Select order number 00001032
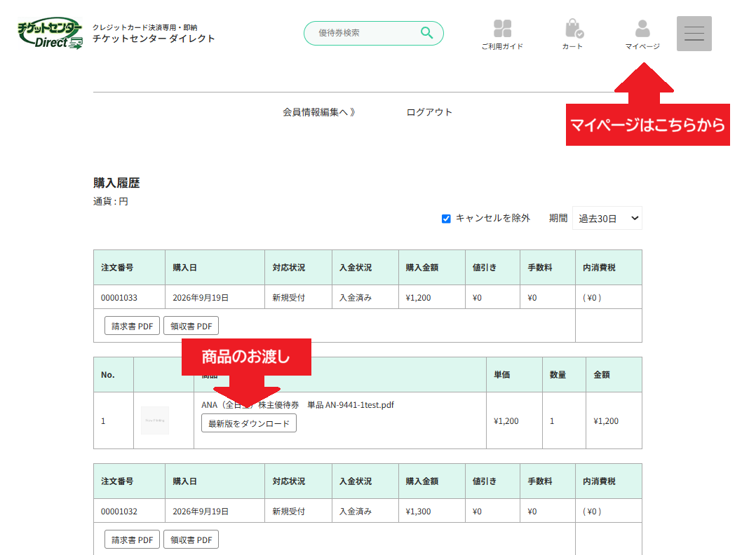 (x=119, y=512)
